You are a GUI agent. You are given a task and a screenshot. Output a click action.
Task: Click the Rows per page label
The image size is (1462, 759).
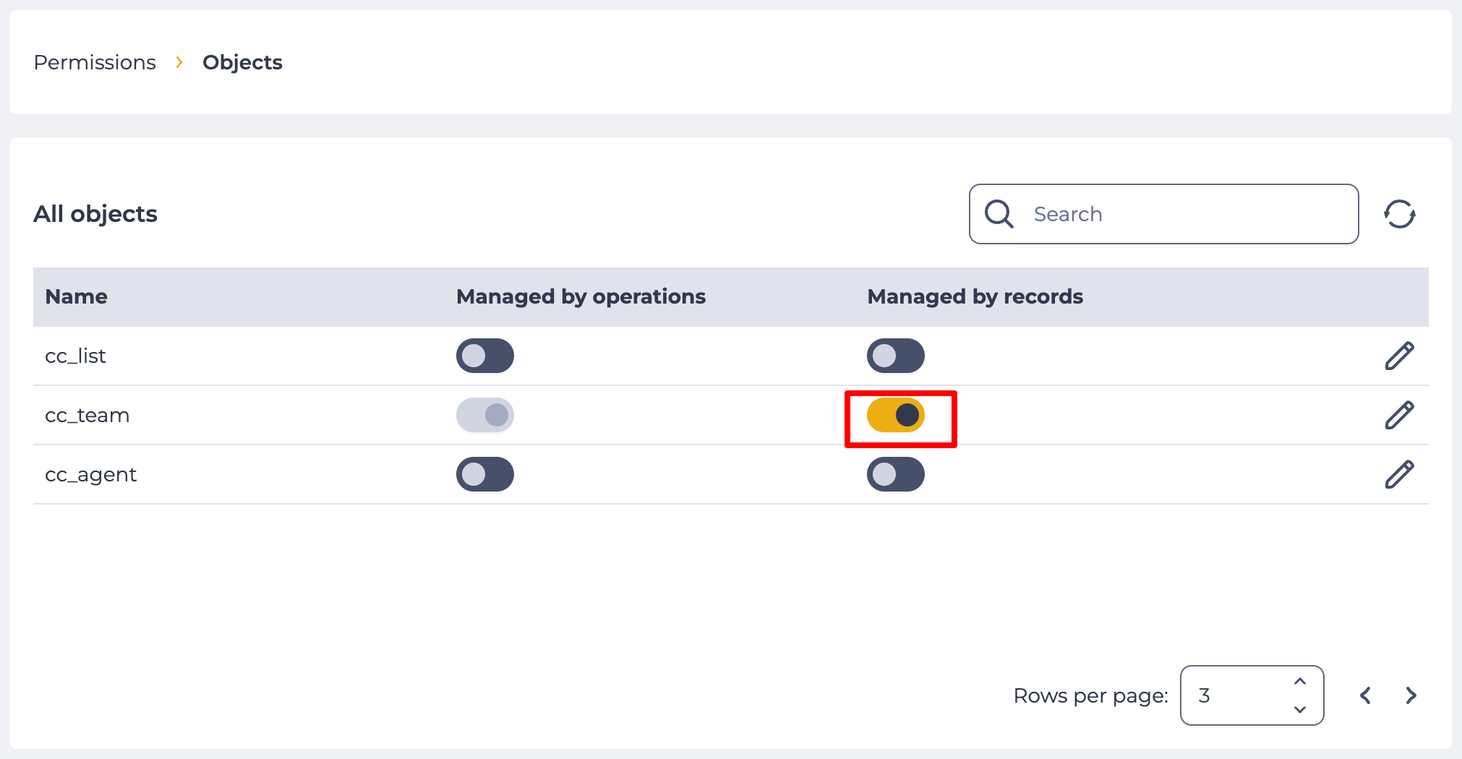pyautogui.click(x=1090, y=695)
